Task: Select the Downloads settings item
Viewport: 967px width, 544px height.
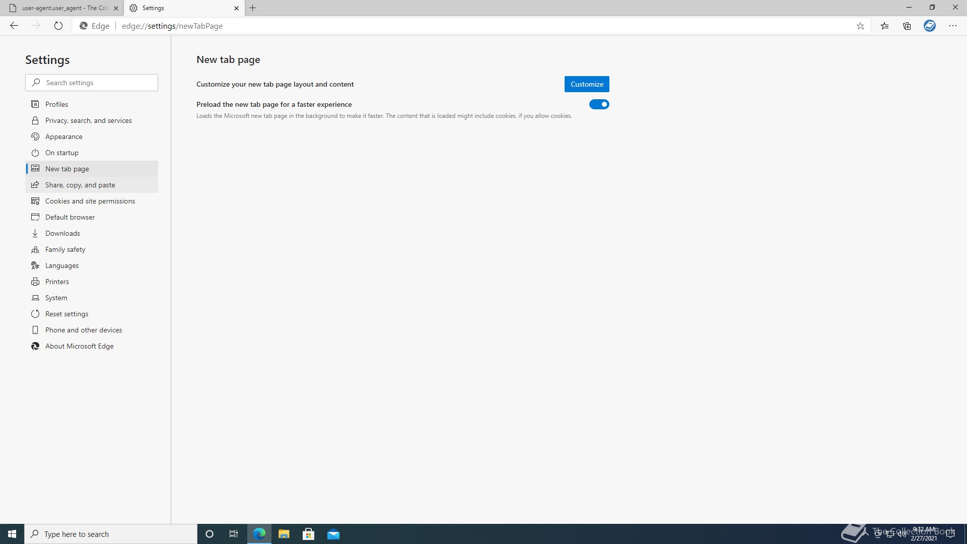Action: coord(62,233)
